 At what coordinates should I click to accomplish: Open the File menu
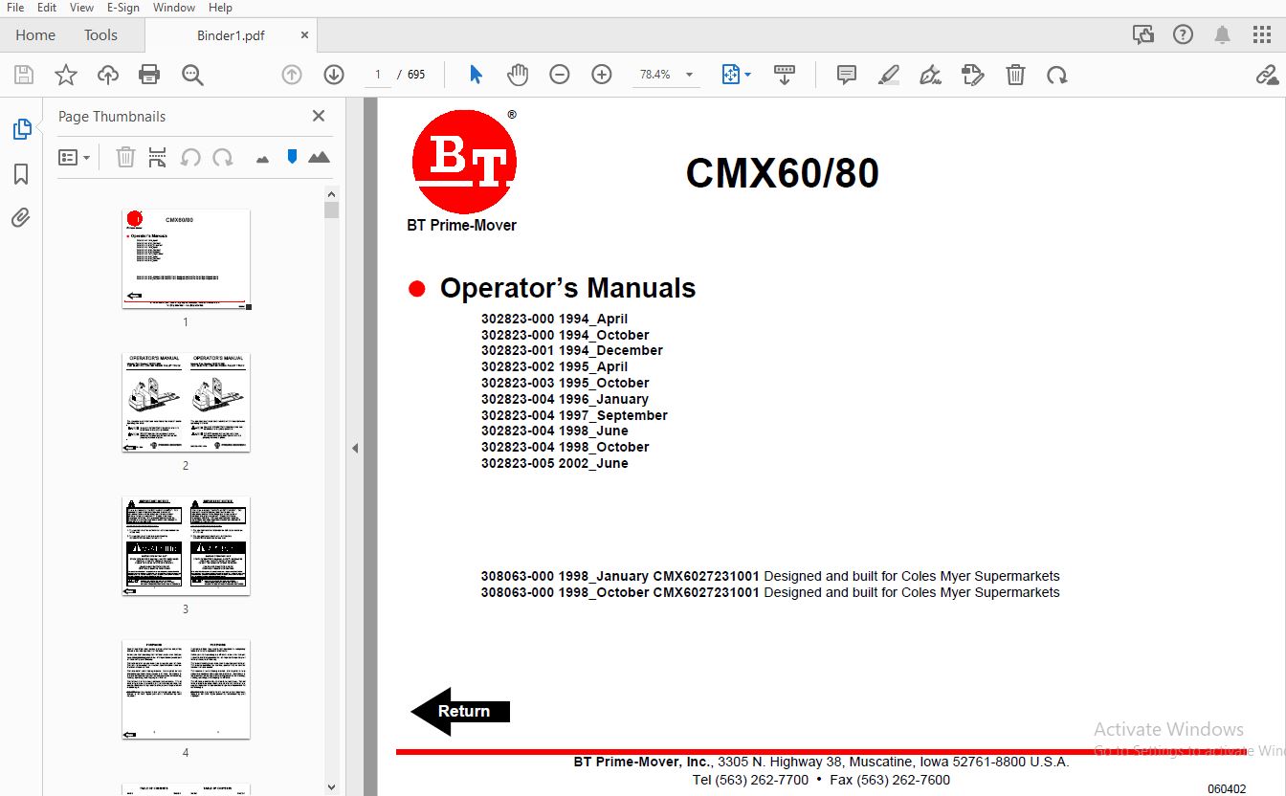point(15,8)
